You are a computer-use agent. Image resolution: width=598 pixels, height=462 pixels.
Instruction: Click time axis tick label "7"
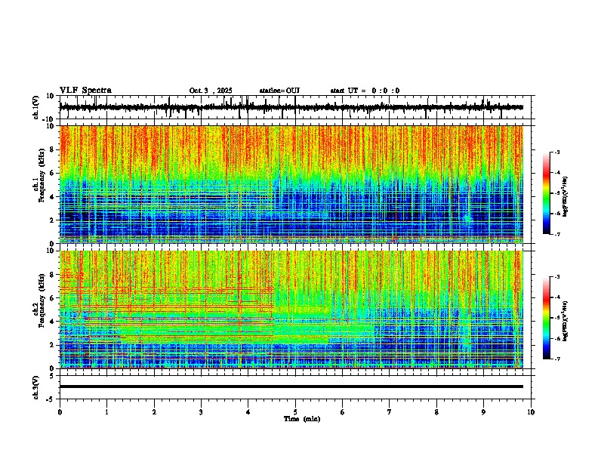point(390,412)
